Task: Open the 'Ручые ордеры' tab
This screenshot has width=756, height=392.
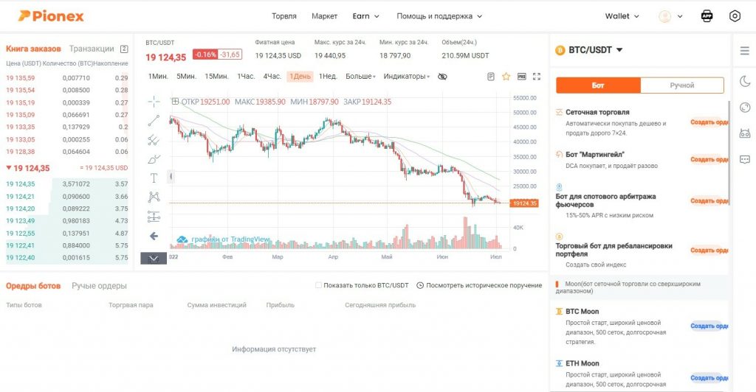Action: (x=99, y=285)
